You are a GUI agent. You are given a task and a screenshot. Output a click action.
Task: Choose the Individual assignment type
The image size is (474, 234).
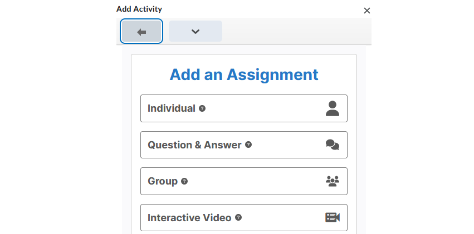[243, 108]
